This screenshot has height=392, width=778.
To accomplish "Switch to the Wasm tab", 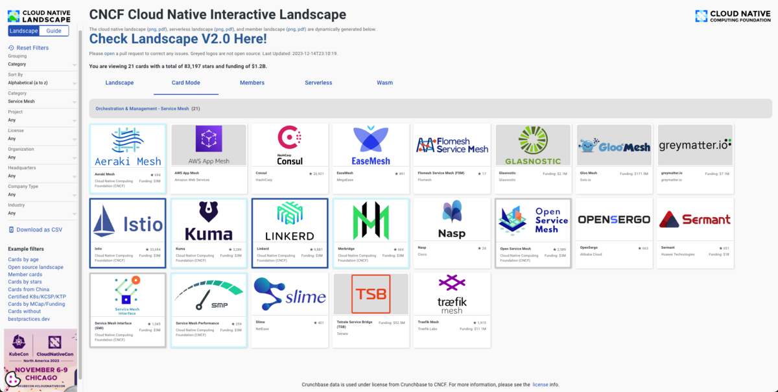I will click(385, 83).
